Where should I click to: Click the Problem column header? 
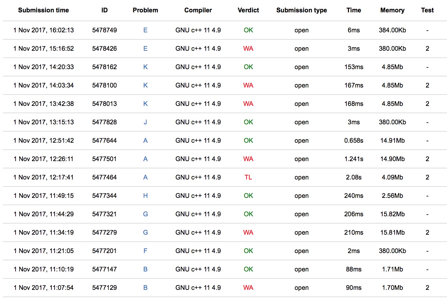click(145, 10)
